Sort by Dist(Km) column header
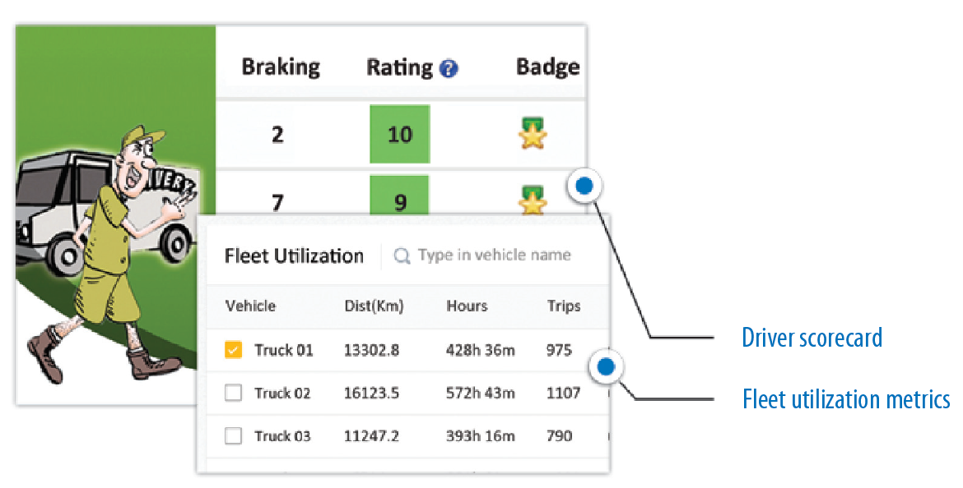 [374, 306]
